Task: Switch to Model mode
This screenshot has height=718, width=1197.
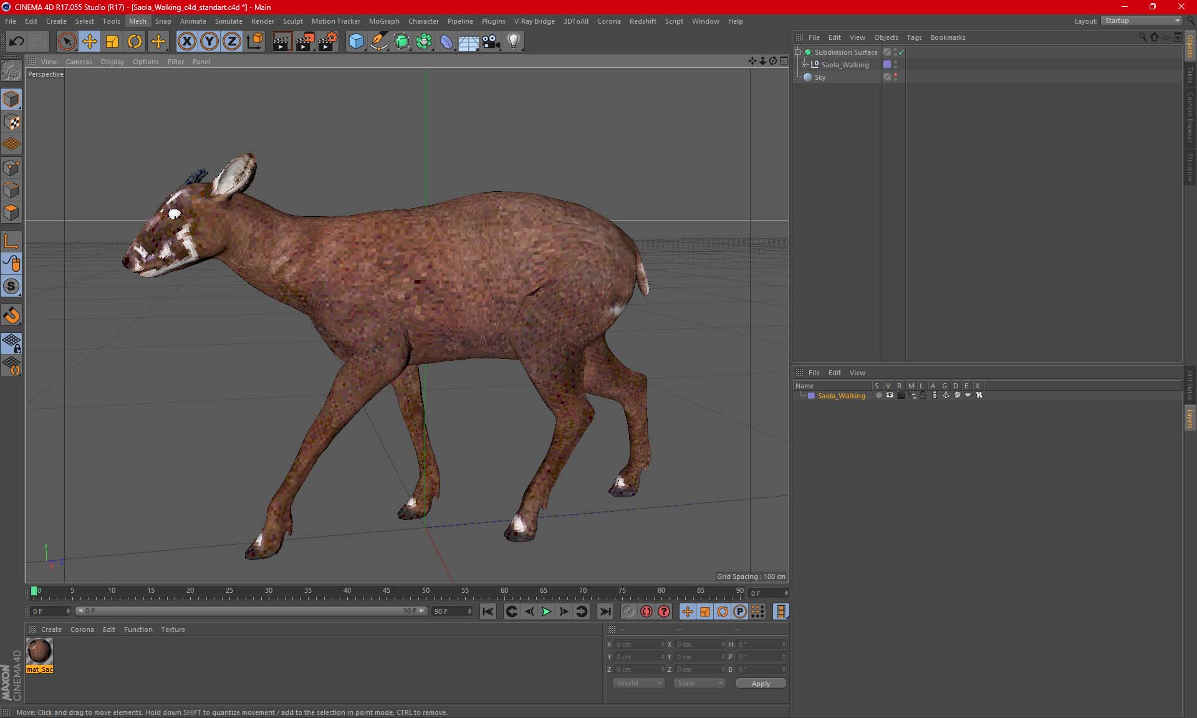Action: point(11,99)
